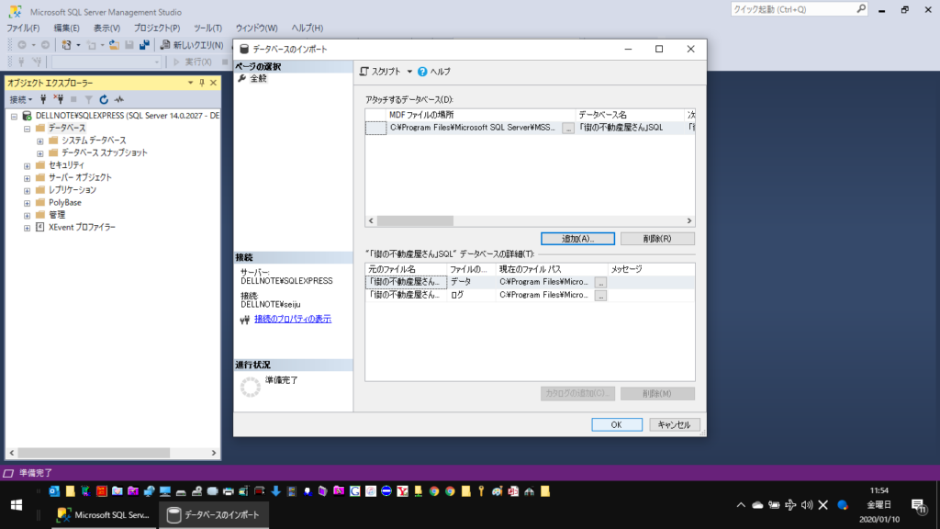
Task: Open the プロジェクト(P) menu
Action: click(156, 28)
